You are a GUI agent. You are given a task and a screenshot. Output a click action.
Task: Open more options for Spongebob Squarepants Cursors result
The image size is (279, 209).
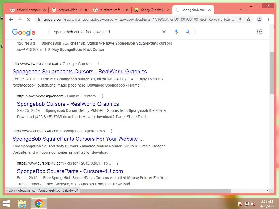click(98, 64)
